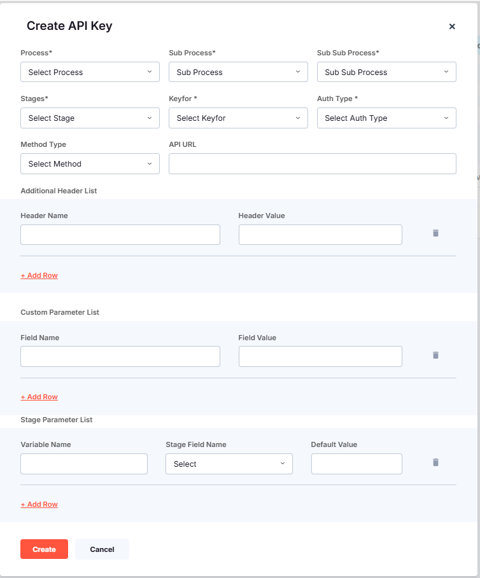The height and width of the screenshot is (578, 480).
Task: Add Row under Stage Parameter List
Action: 39,504
